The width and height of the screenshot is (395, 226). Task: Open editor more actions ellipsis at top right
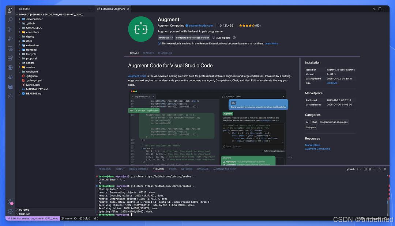point(385,9)
